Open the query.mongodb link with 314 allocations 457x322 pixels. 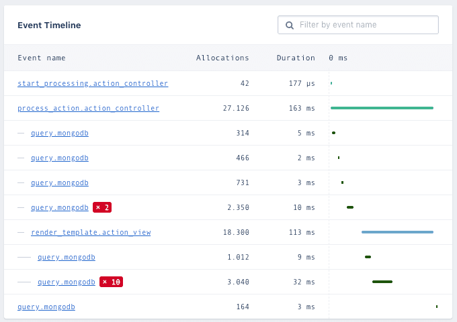click(x=60, y=133)
